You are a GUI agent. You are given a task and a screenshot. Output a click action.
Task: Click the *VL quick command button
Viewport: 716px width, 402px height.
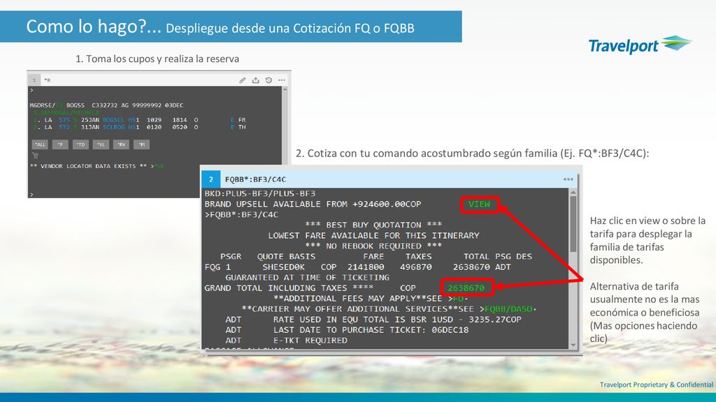click(x=101, y=144)
